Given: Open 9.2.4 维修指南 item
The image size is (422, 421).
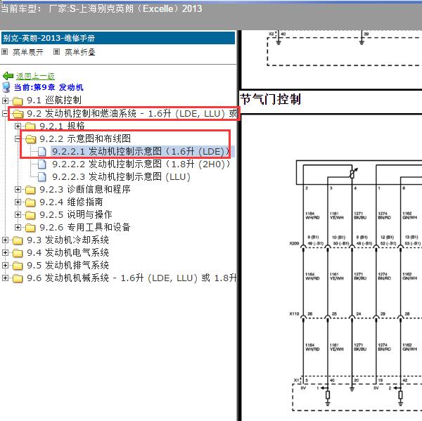Looking at the screenshot, I should tap(71, 202).
